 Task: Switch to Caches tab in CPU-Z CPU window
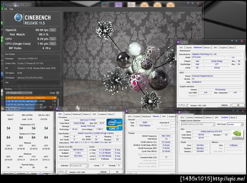coord(68,114)
